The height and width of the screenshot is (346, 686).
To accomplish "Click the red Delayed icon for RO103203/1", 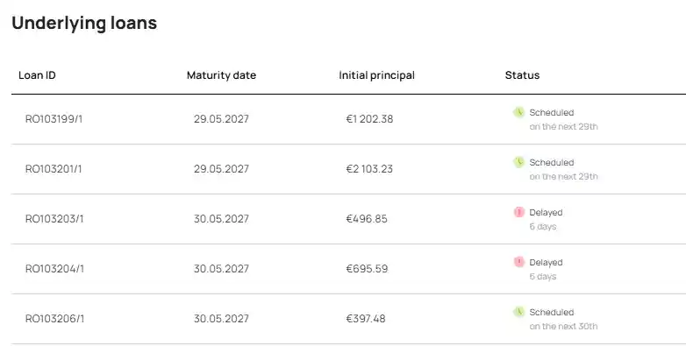I will point(518,212).
